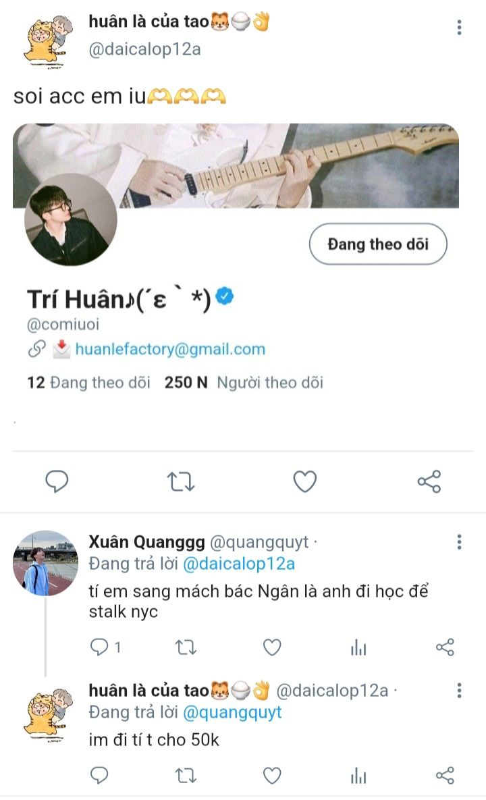486x800 pixels.
Task: Like the main tweet with heart
Action: point(305,481)
